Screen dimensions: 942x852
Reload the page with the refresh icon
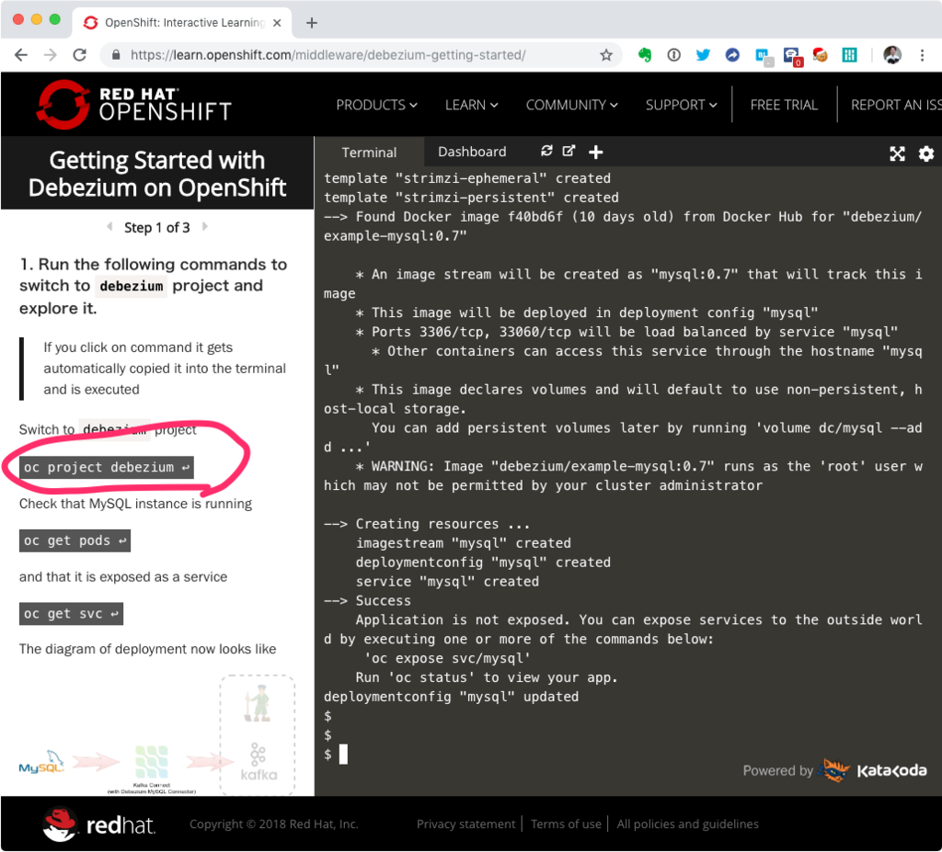click(x=79, y=55)
